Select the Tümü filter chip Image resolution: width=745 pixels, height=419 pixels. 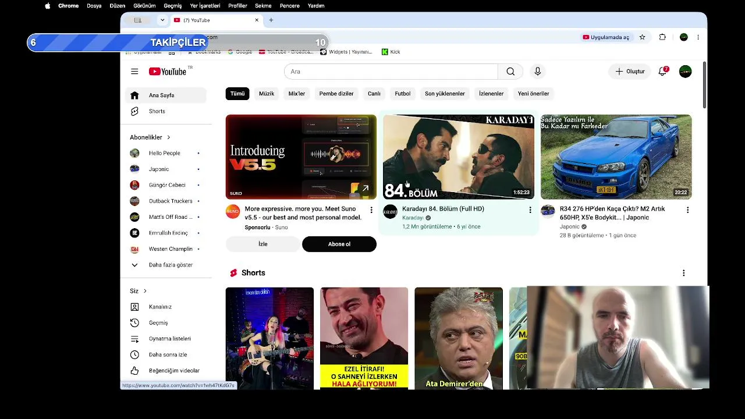pos(237,94)
